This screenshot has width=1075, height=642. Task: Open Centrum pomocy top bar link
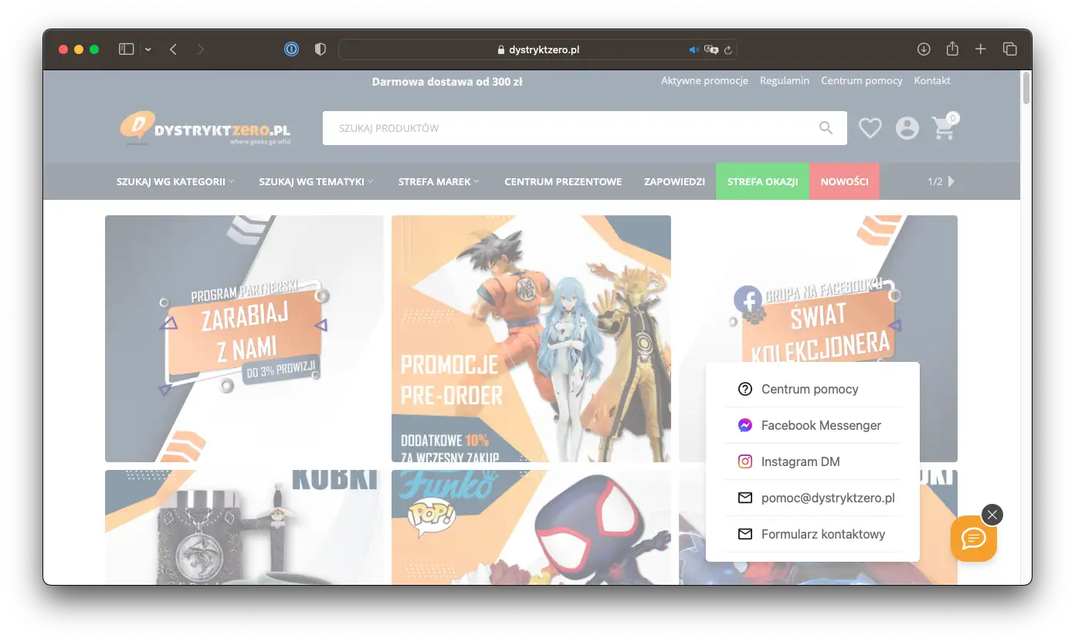pyautogui.click(x=862, y=80)
